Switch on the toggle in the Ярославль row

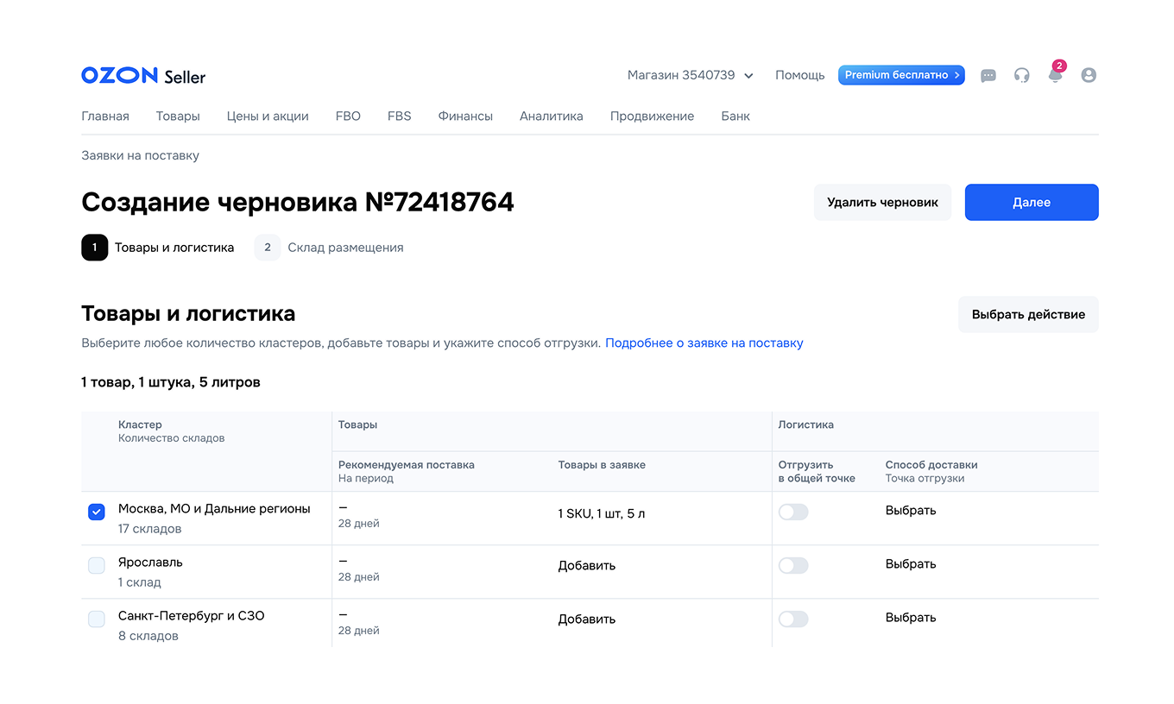pos(793,565)
